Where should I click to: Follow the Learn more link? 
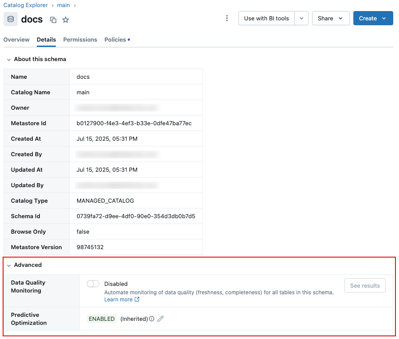[x=118, y=299]
